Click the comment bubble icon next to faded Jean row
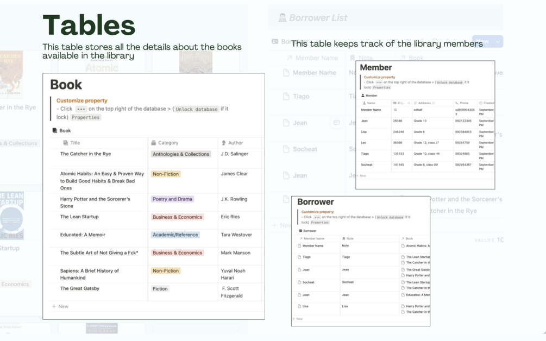 tap(337, 123)
